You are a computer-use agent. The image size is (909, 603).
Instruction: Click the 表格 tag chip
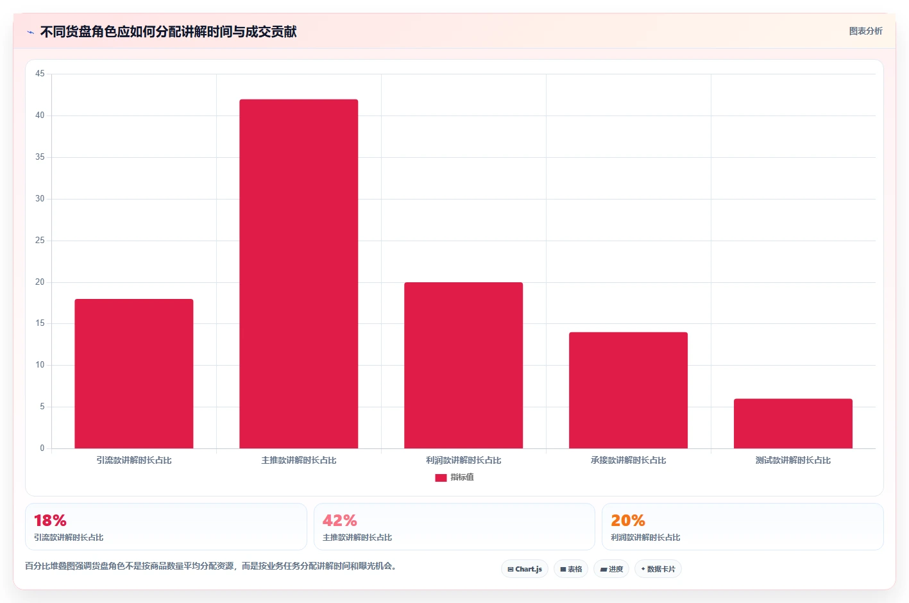571,569
